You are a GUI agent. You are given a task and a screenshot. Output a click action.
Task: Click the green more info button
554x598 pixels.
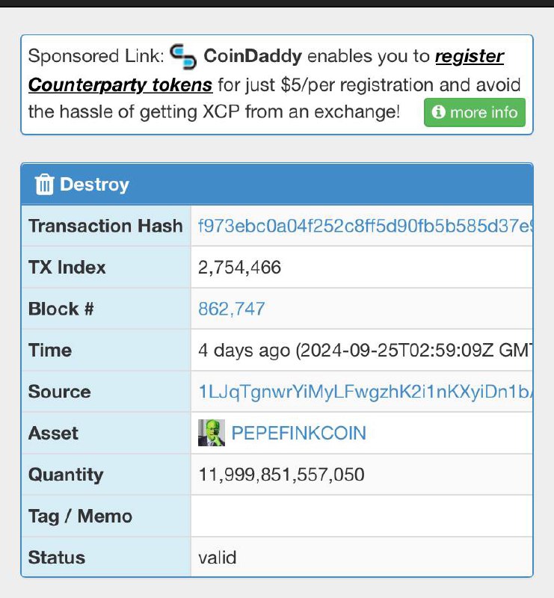(x=475, y=112)
